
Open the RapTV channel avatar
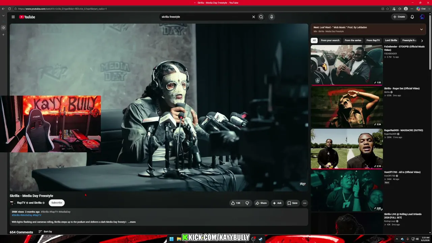(12, 203)
